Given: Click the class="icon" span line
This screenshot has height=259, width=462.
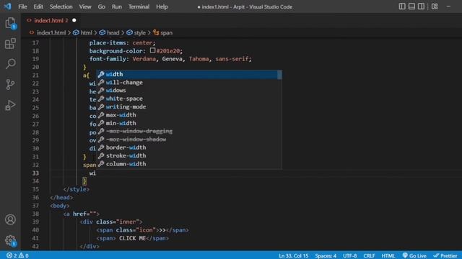Looking at the screenshot, I should click(143, 230).
